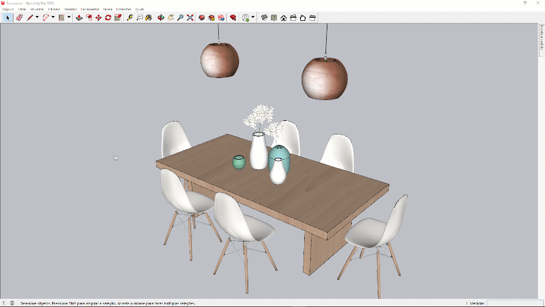Viewport: 545px width, 307px height.
Task: Click the Send to LayOut icon
Action: pos(221,18)
